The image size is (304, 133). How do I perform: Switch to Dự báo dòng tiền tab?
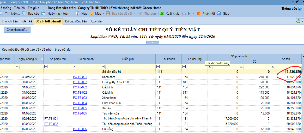coord(76,21)
